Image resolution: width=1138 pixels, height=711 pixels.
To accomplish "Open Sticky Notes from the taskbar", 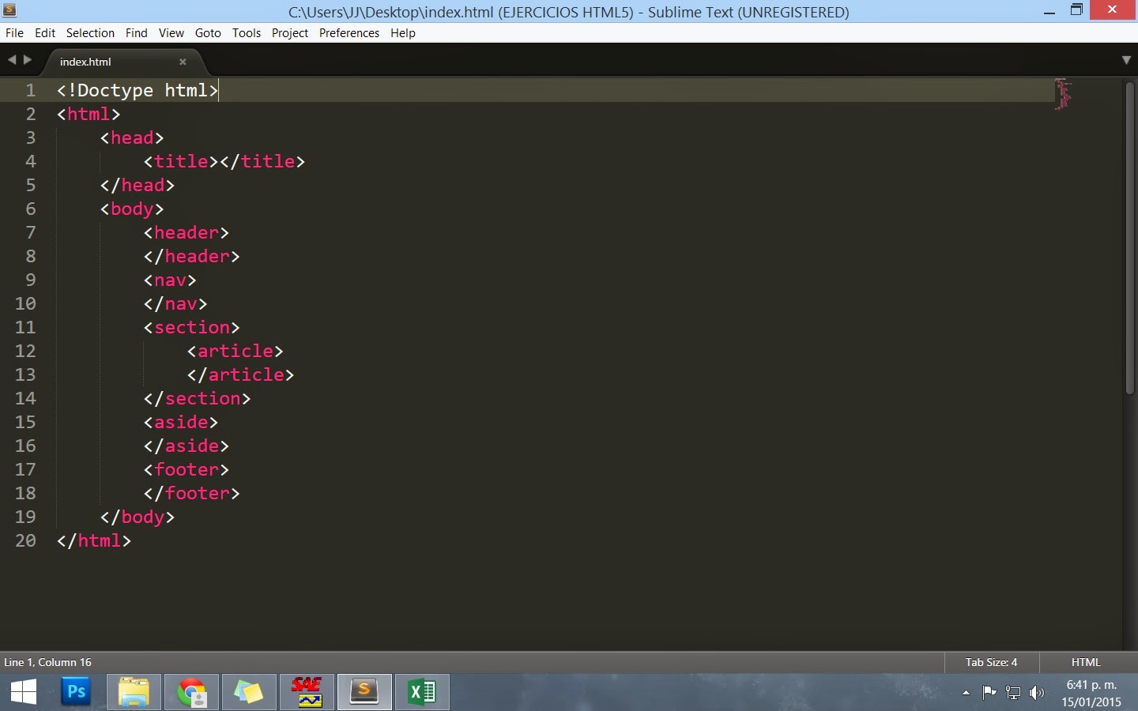I will pyautogui.click(x=249, y=692).
